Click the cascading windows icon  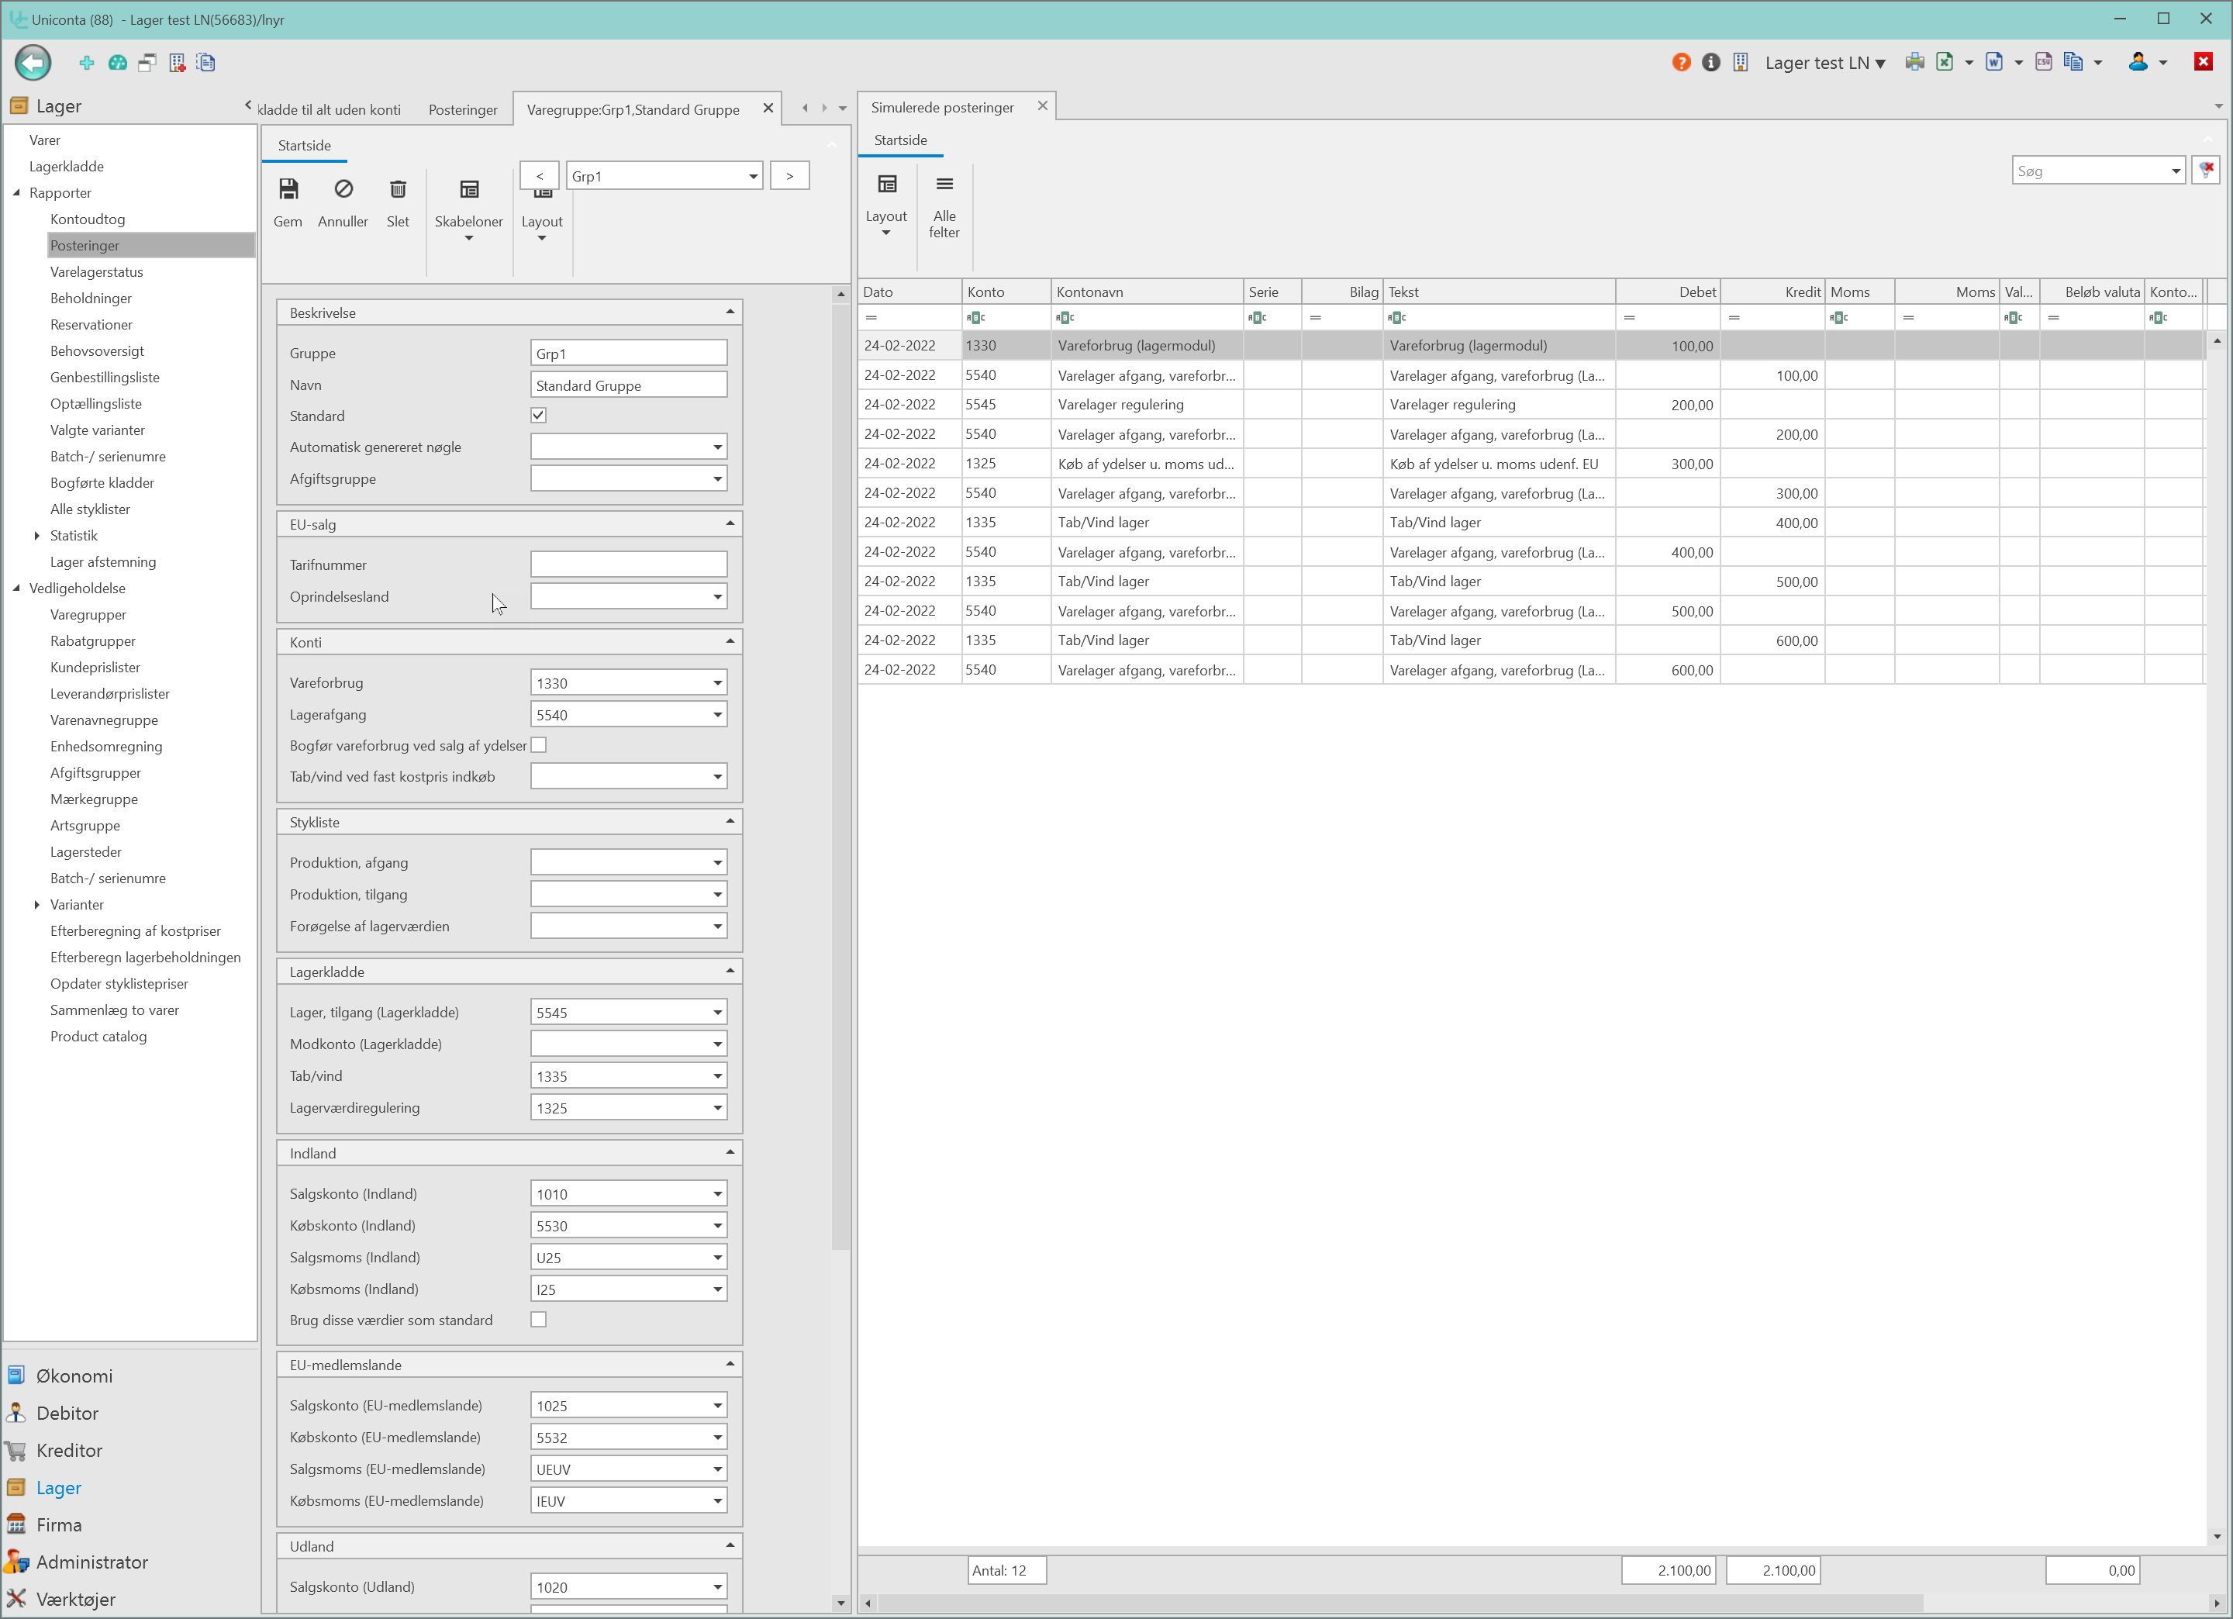(147, 63)
